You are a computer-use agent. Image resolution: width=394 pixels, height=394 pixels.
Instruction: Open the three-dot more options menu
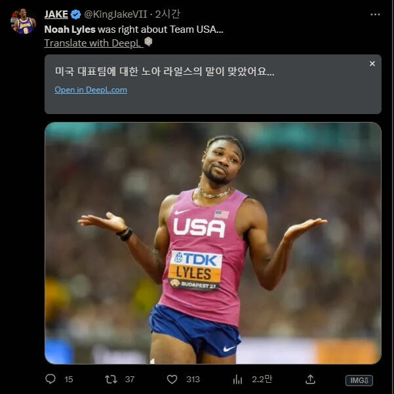click(374, 14)
